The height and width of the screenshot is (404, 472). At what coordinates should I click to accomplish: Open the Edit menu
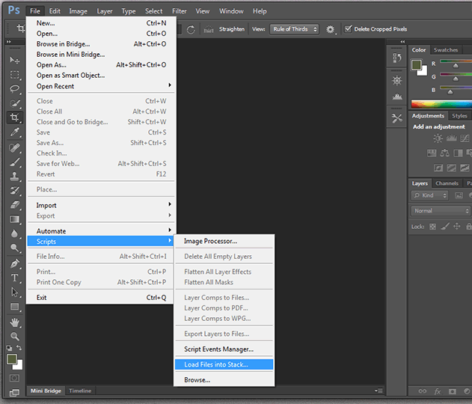55,11
